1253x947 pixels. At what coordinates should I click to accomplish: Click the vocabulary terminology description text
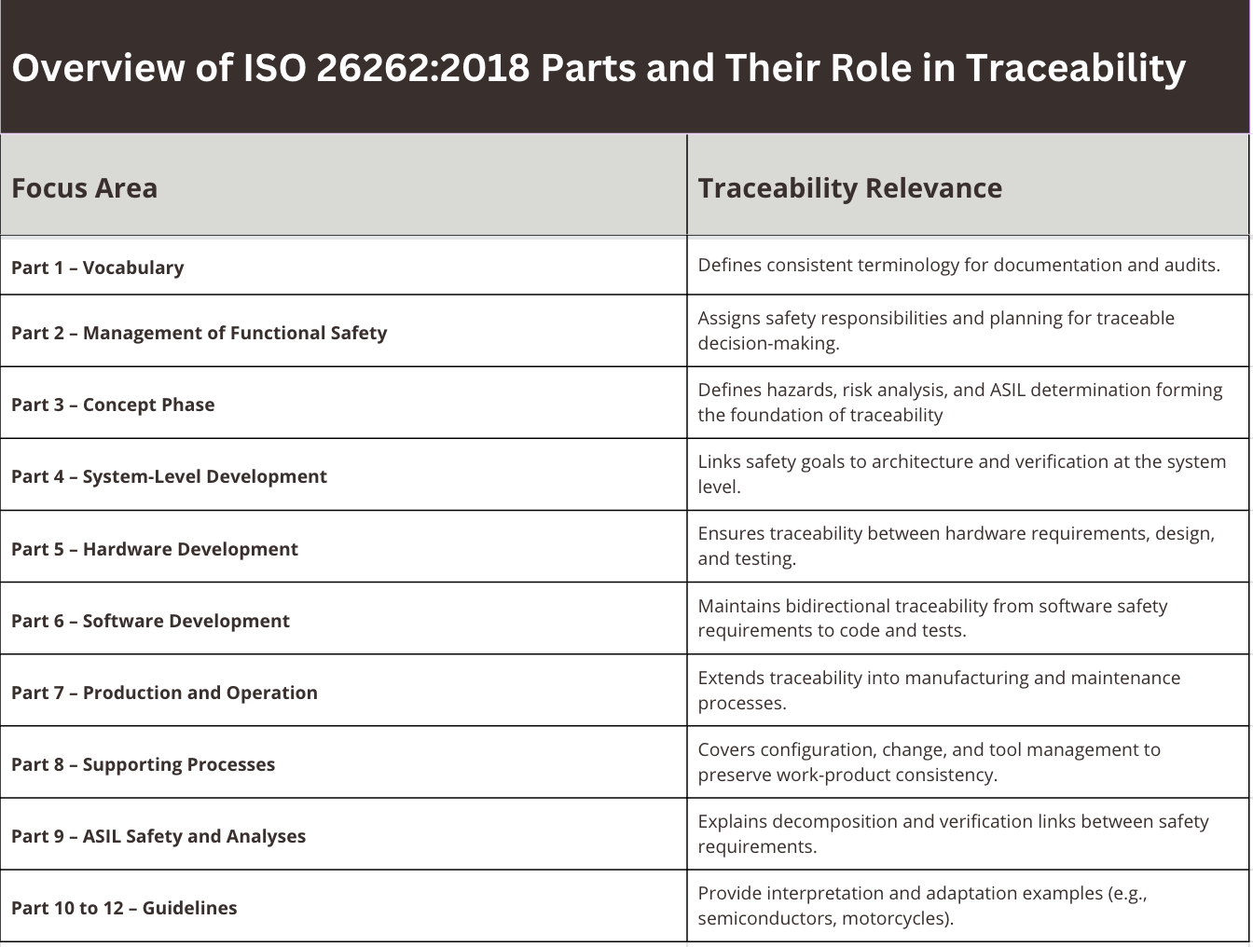click(x=958, y=265)
